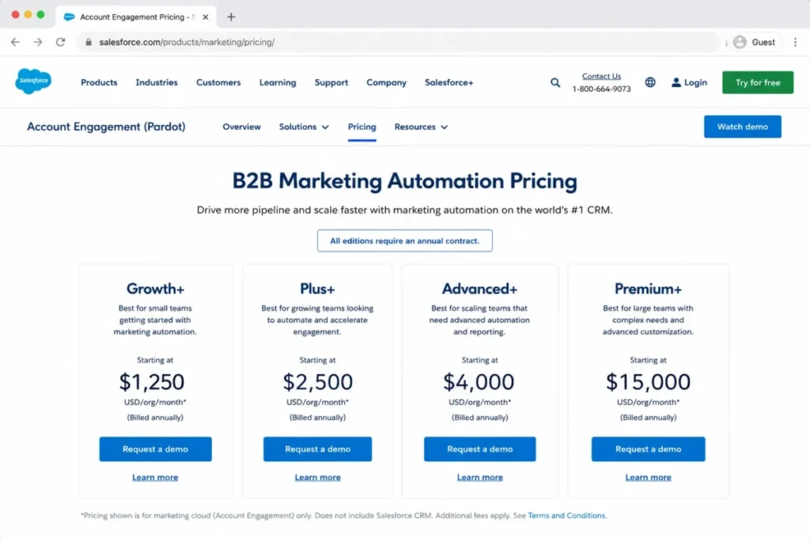Click the address bar URL field
The width and height of the screenshot is (810, 540).
coord(398,43)
